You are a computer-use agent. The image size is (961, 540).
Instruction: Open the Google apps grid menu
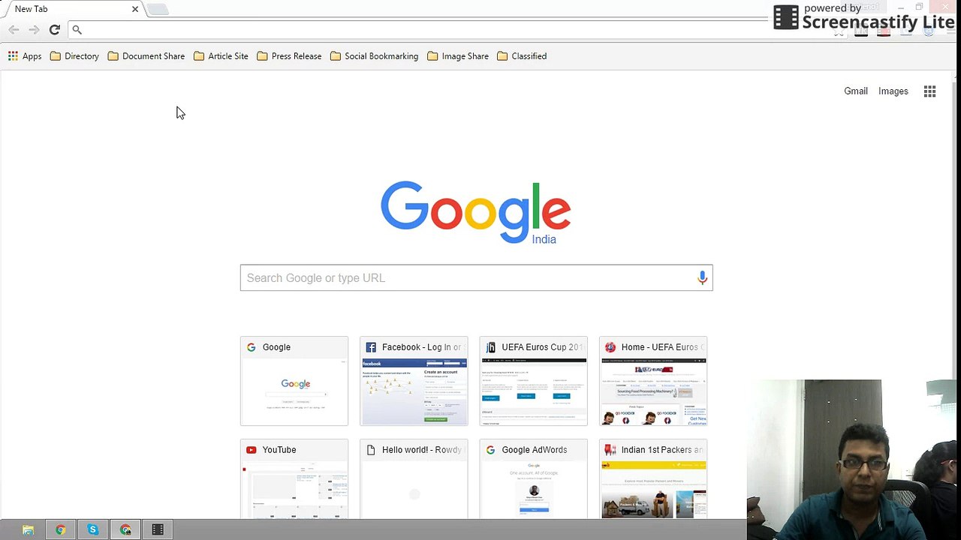click(x=929, y=91)
